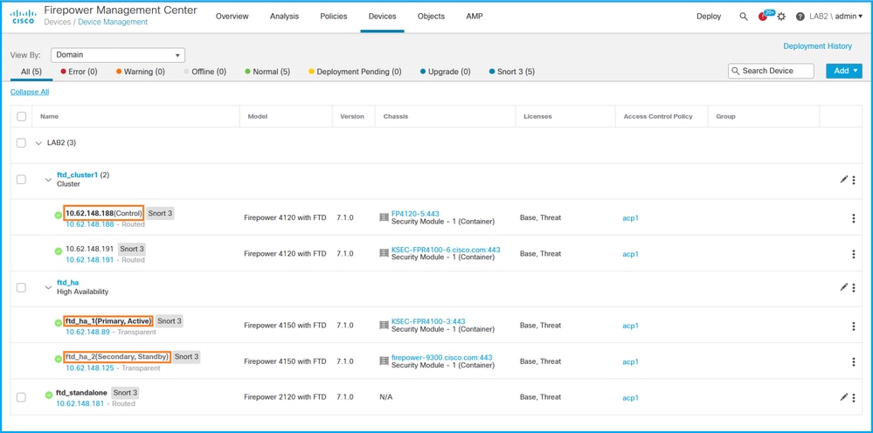
Task: Open the AMP menu
Action: [475, 16]
